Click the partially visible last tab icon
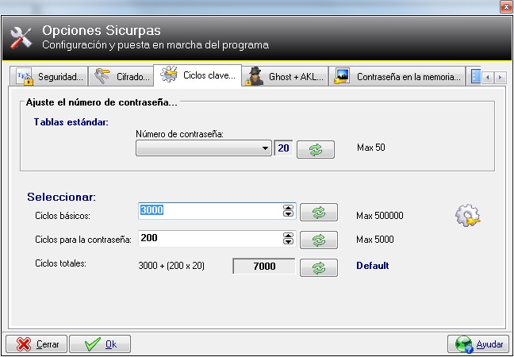Image resolution: width=514 pixels, height=357 pixels. (475, 76)
